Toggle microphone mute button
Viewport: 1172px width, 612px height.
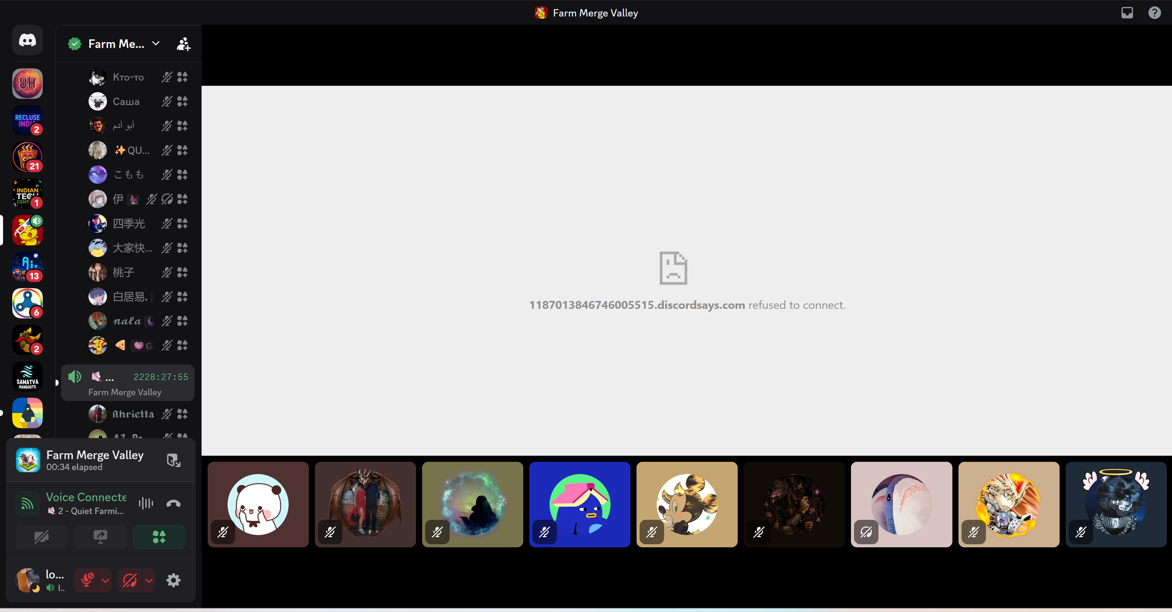pyautogui.click(x=87, y=580)
